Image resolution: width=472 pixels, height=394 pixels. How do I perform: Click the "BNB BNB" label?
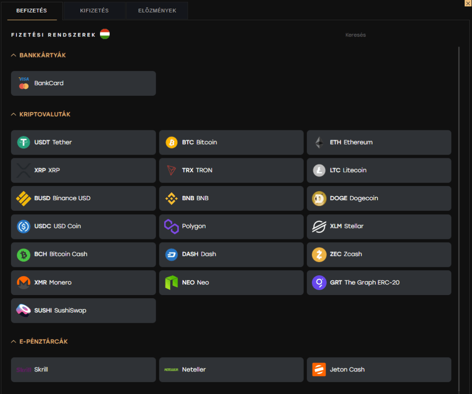pyautogui.click(x=195, y=198)
